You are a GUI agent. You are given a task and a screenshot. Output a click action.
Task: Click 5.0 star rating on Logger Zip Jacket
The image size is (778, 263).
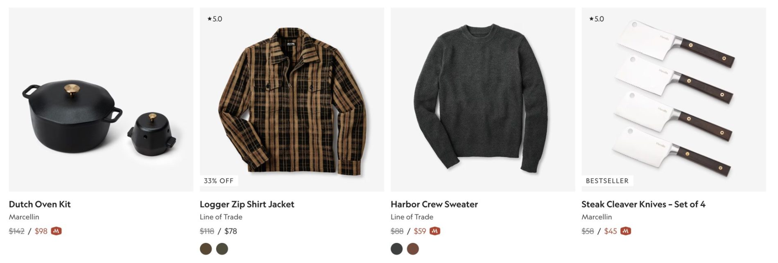coord(215,19)
